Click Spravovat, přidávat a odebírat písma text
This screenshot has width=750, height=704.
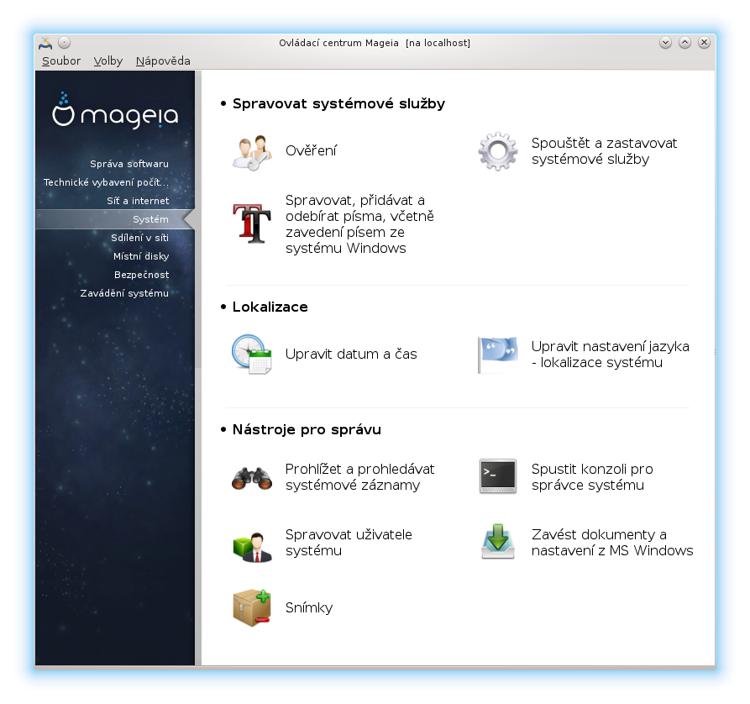(359, 224)
